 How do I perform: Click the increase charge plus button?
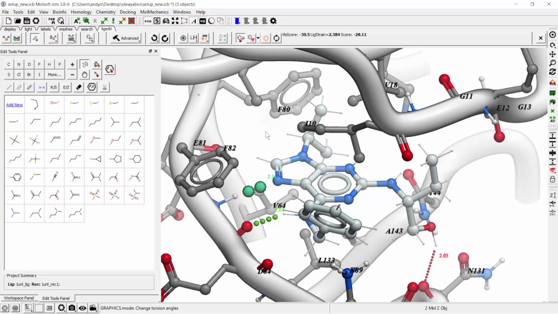pos(72,65)
